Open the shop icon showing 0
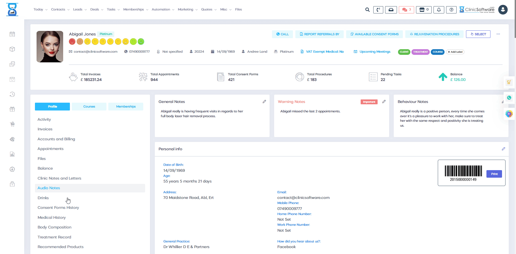 (424, 9)
